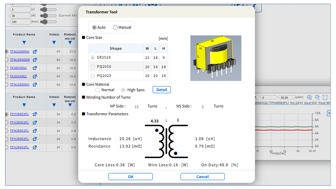Open external link icon beside TPN19008QM
336x189 pixels.
click(x=35, y=60)
